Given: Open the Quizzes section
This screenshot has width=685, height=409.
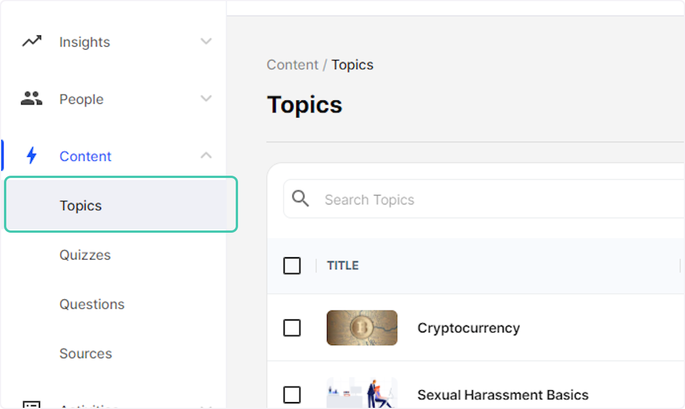Looking at the screenshot, I should [84, 255].
